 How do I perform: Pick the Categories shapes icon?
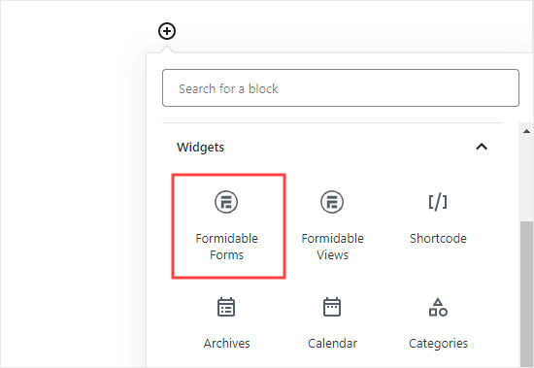(438, 307)
